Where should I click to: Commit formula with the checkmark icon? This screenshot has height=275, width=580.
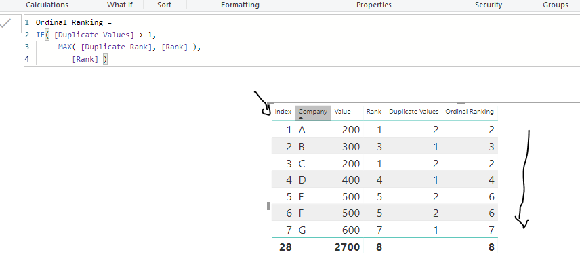[5, 24]
